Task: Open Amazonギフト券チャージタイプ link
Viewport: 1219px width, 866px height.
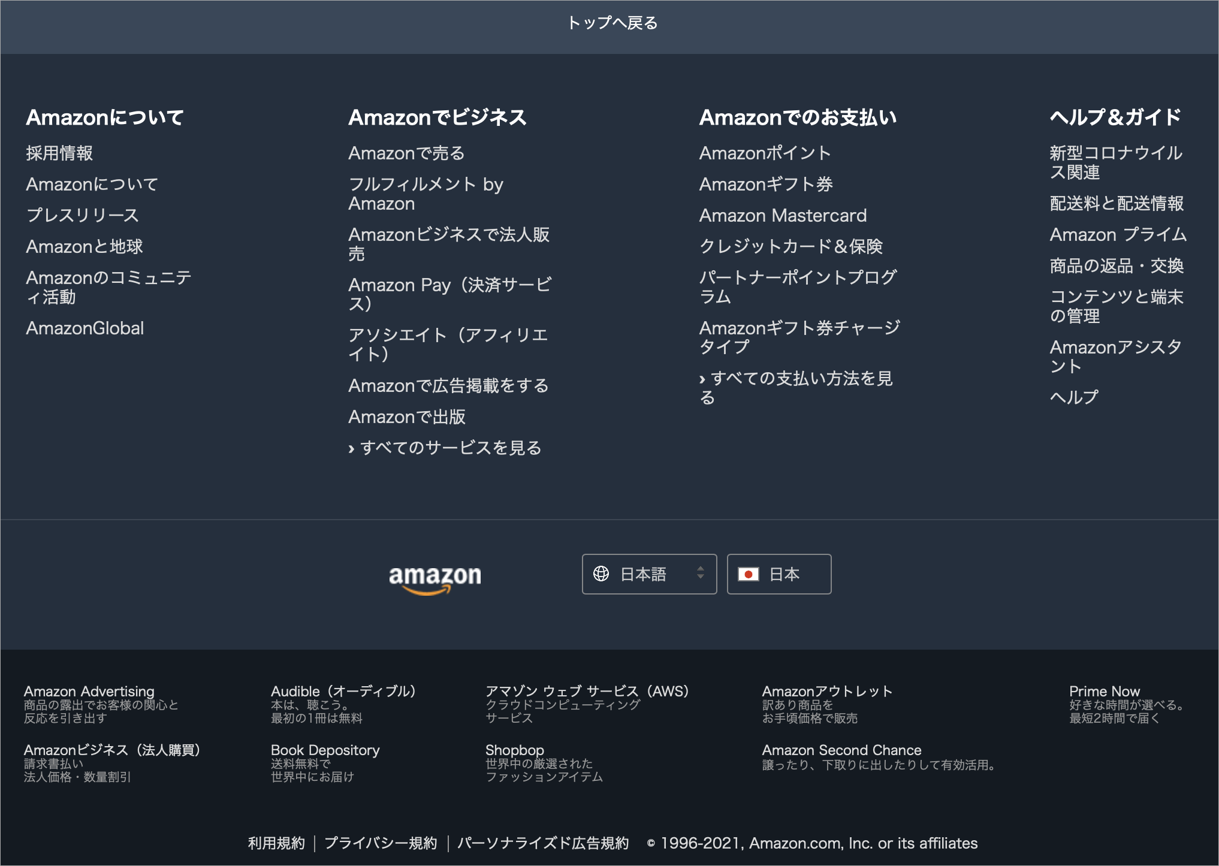Action: (x=800, y=338)
